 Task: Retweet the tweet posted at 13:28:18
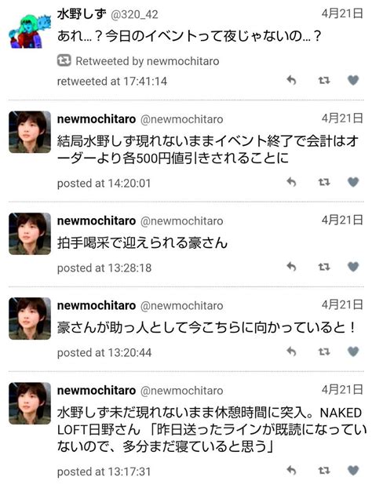coord(324,267)
